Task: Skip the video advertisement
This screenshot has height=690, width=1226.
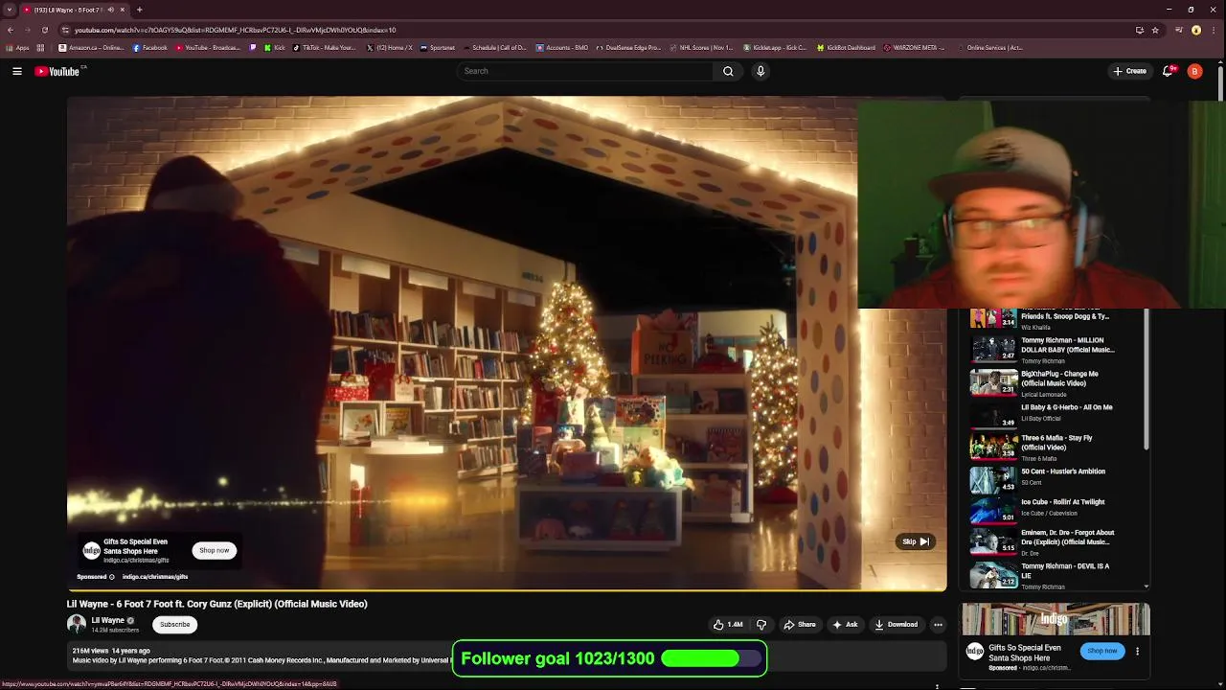Action: 915,541
